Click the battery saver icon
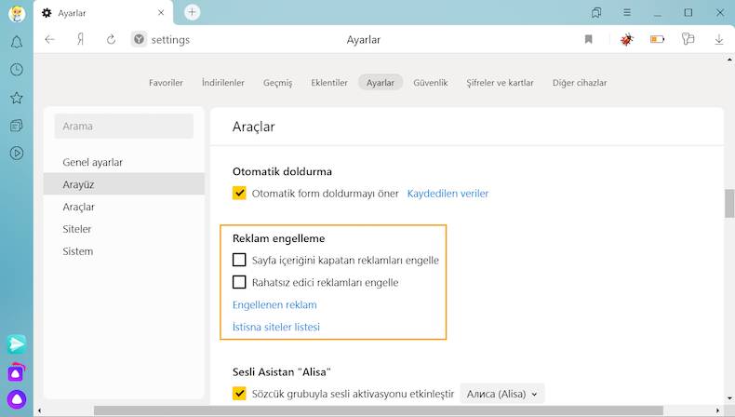The width and height of the screenshot is (735, 417). (x=658, y=40)
